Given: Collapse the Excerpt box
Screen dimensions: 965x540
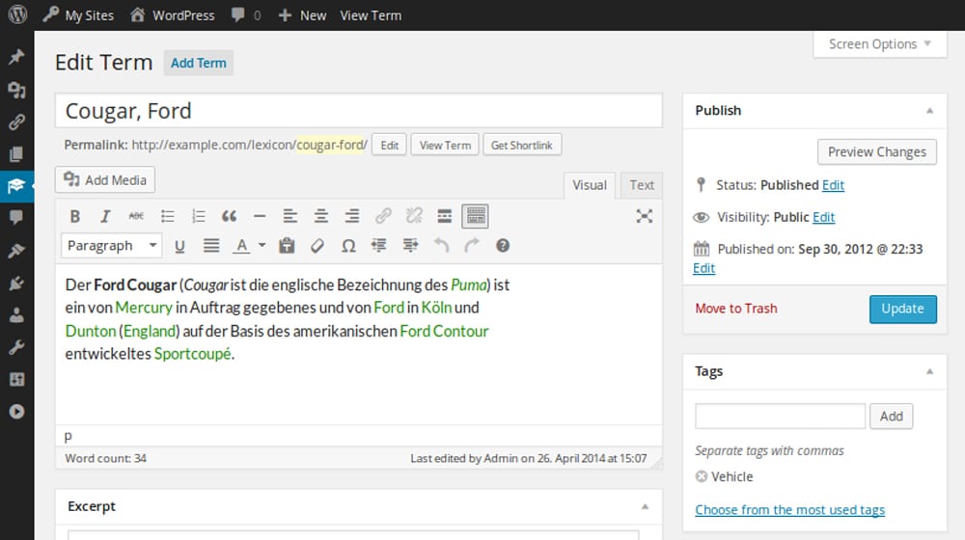Looking at the screenshot, I should click(x=645, y=507).
